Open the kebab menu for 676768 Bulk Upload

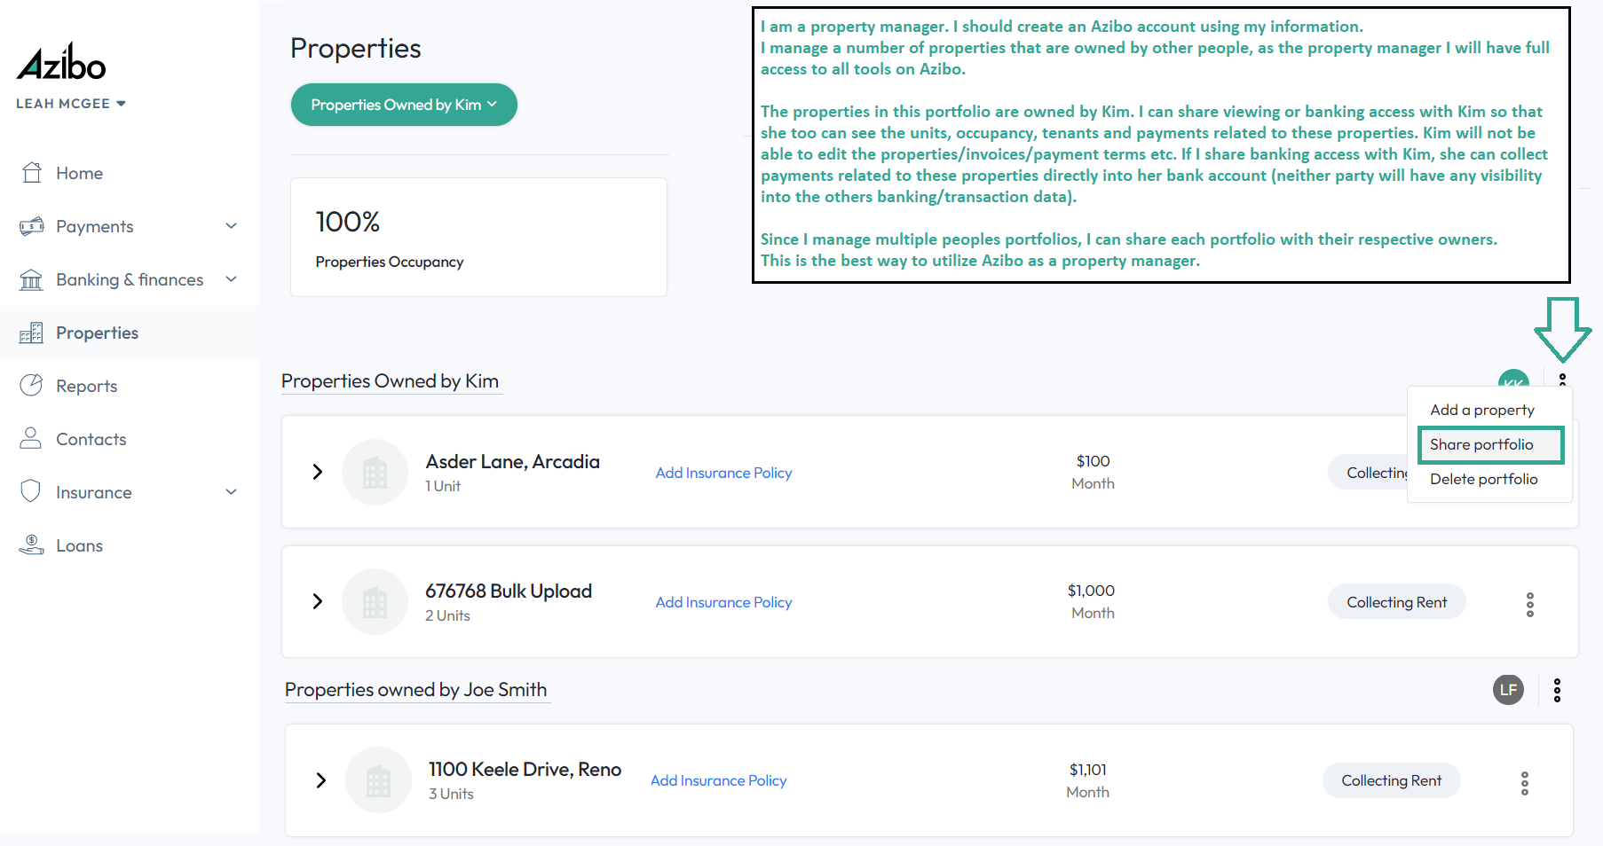[x=1530, y=605]
